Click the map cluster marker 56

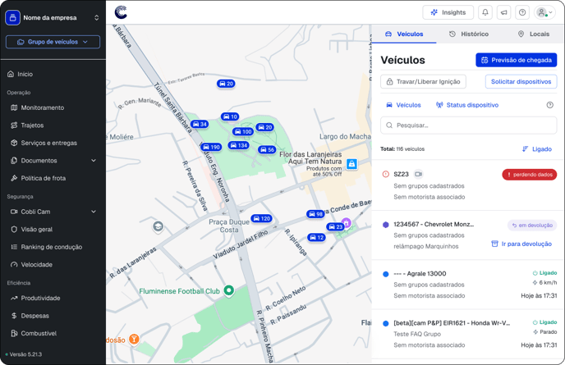(267, 150)
